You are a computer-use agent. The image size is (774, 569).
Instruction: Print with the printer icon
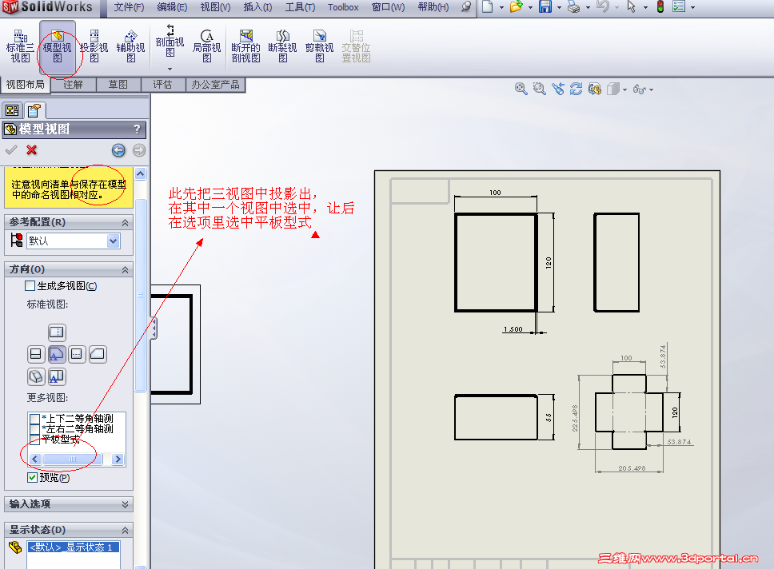point(573,7)
